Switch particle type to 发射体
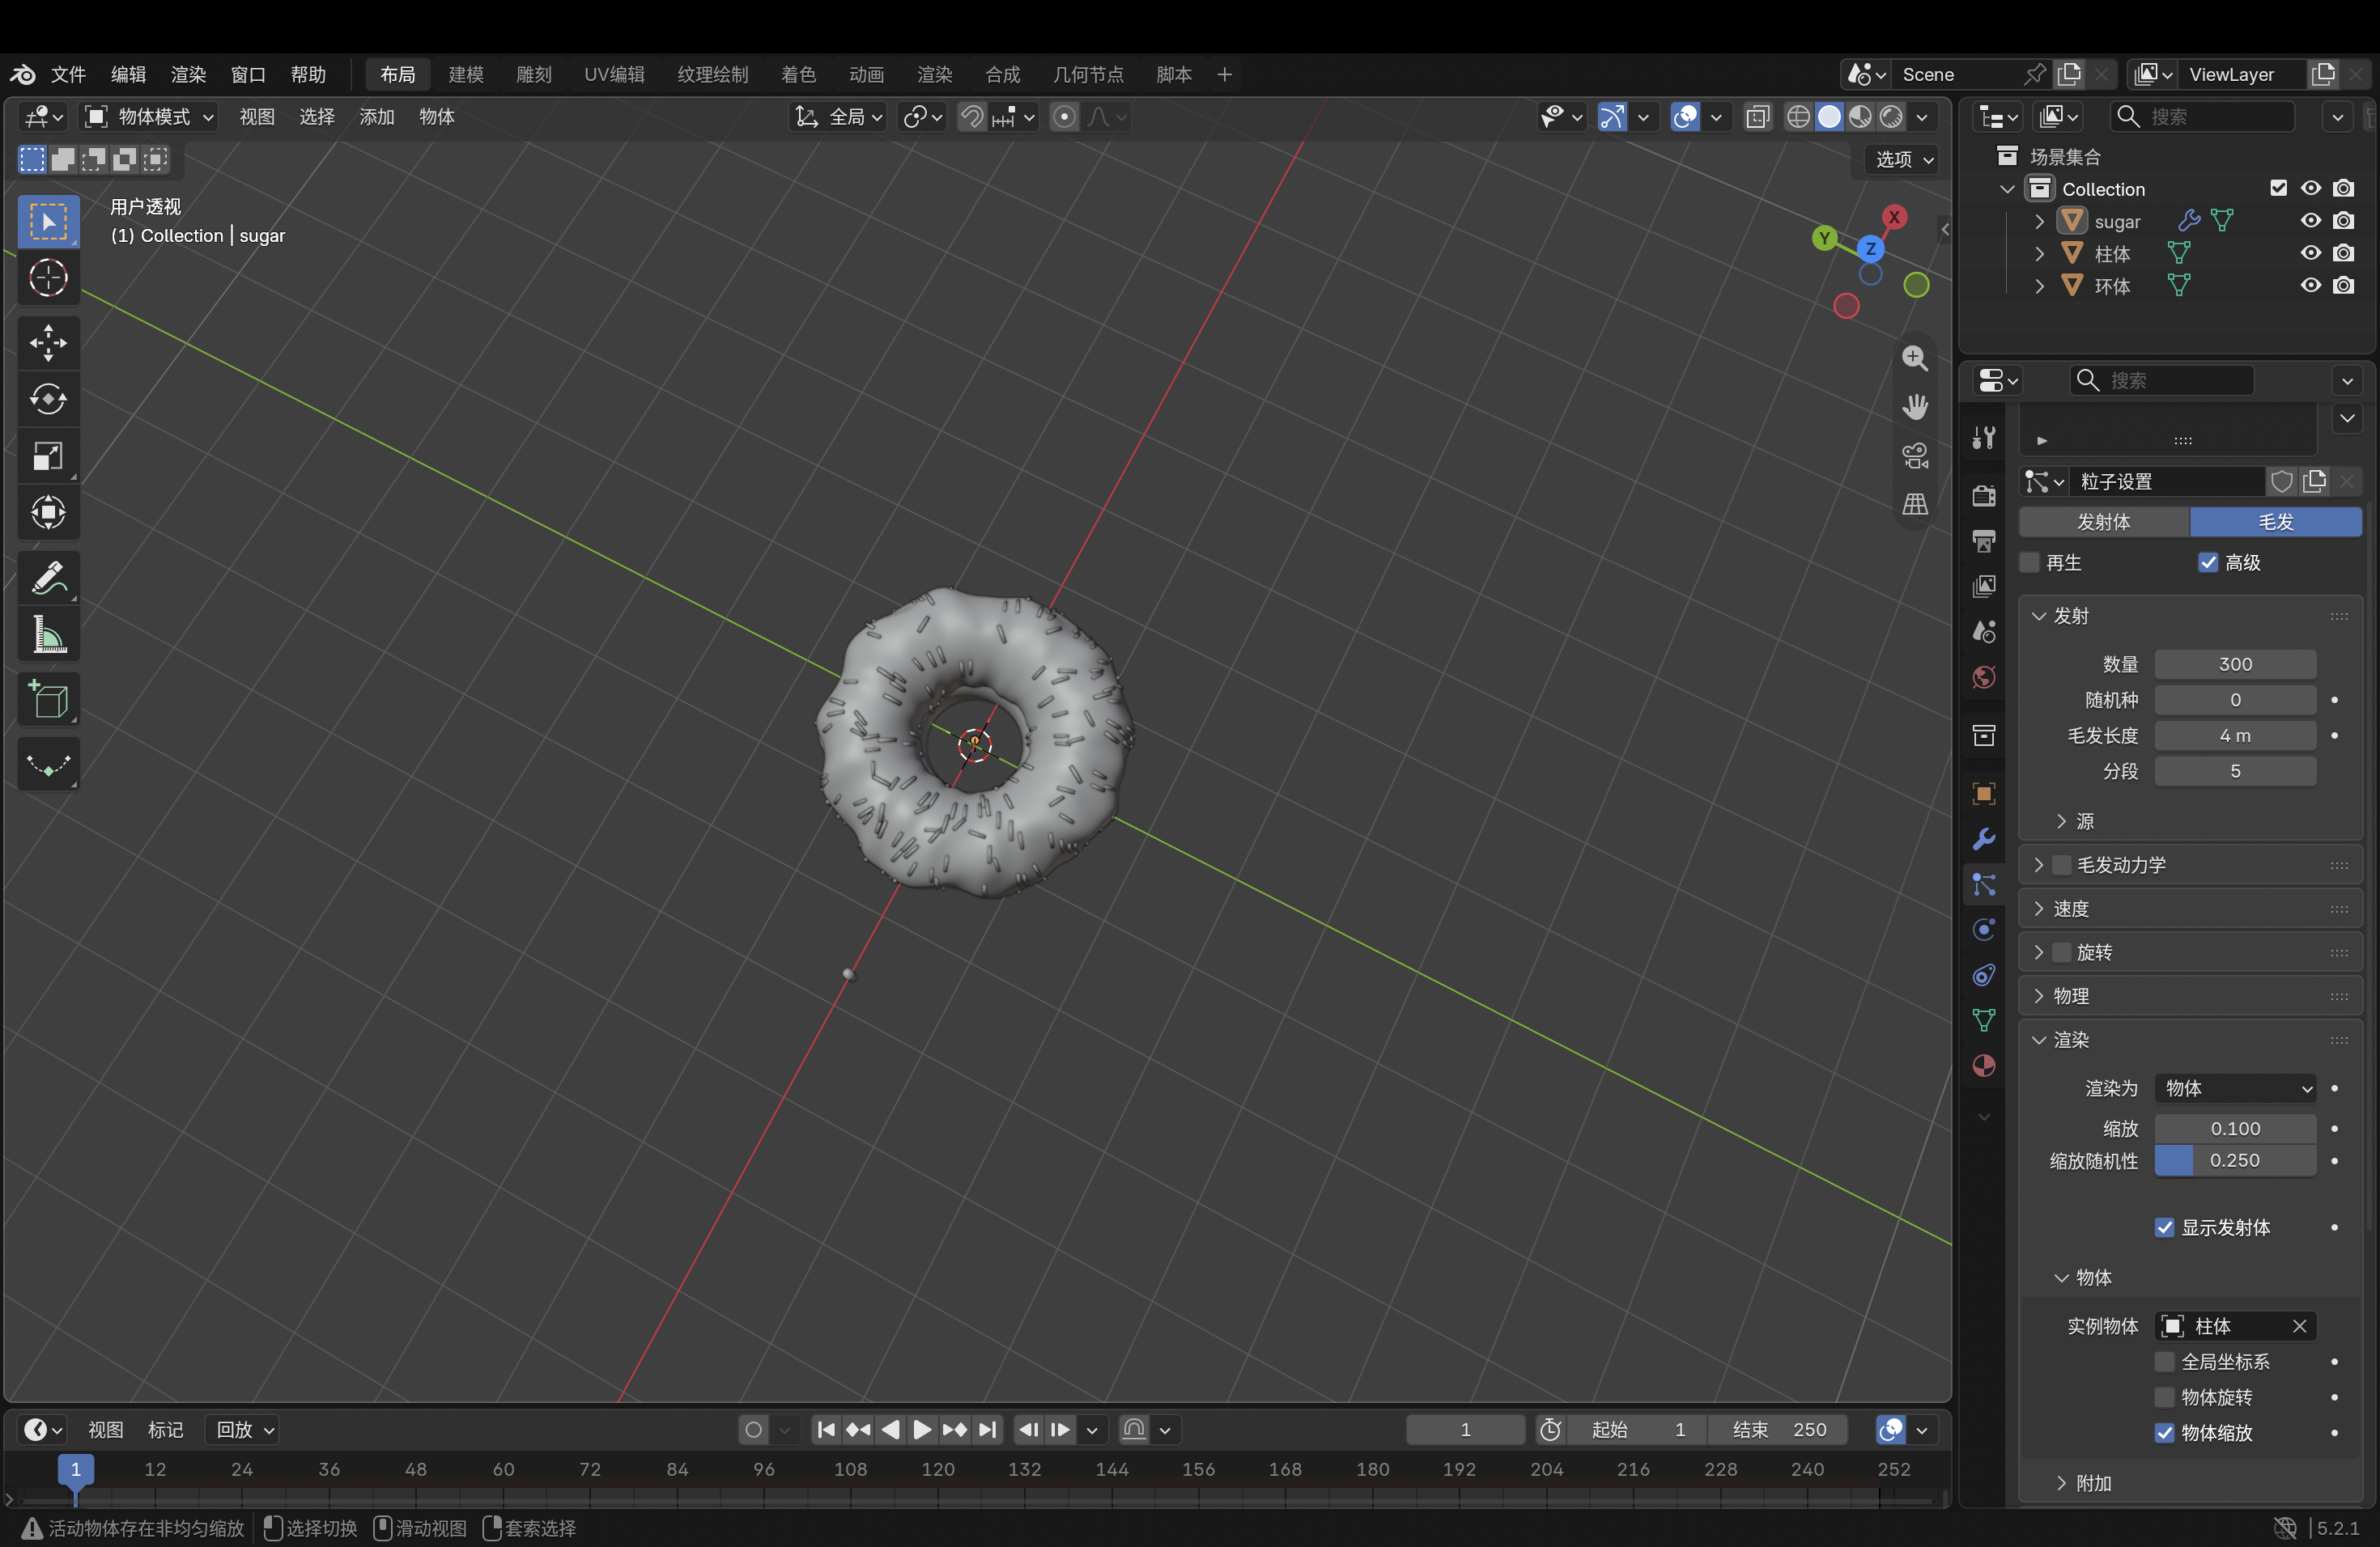The height and width of the screenshot is (1547, 2380). (x=2104, y=522)
